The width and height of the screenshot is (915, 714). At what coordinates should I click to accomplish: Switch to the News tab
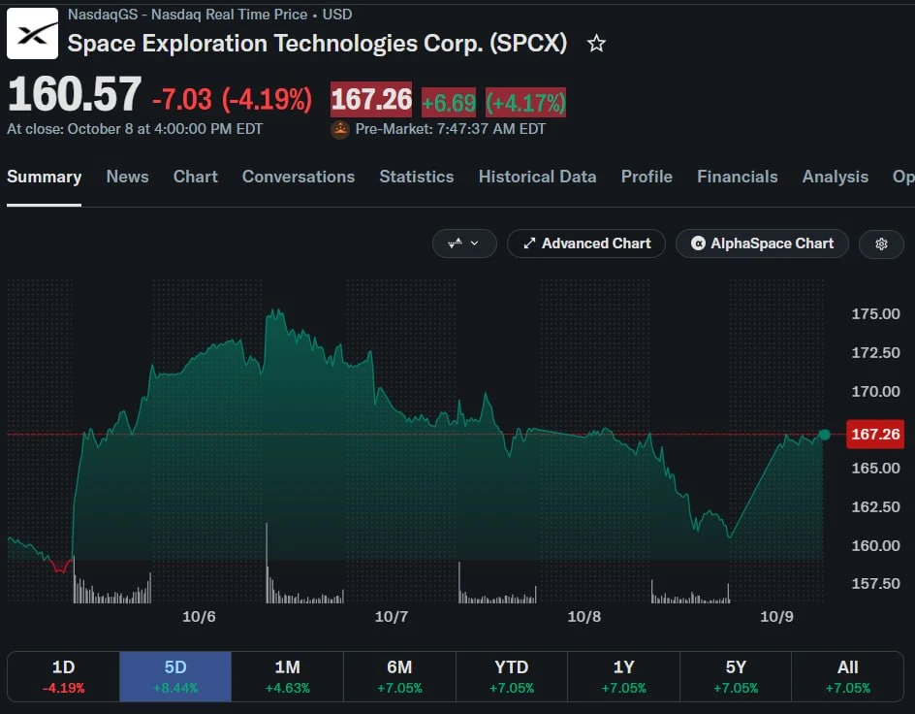(x=127, y=177)
